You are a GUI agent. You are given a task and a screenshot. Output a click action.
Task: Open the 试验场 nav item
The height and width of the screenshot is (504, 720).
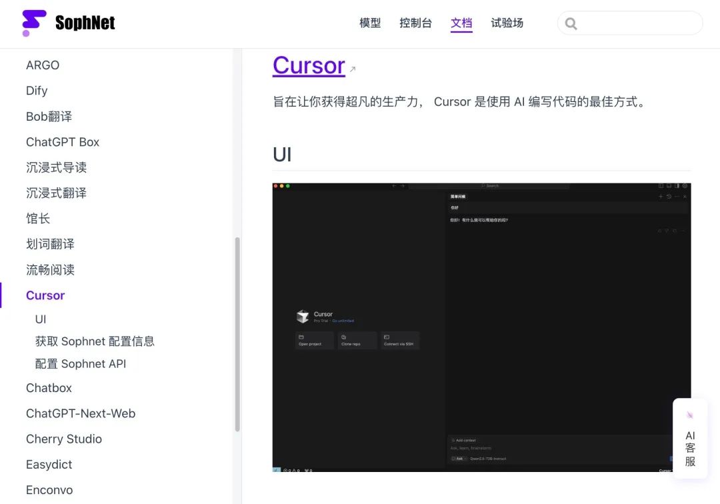coord(507,23)
